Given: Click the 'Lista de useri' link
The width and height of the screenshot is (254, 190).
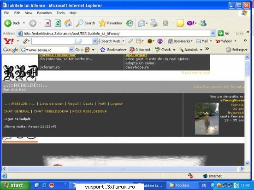Looking at the screenshot, I should tap(52, 104).
